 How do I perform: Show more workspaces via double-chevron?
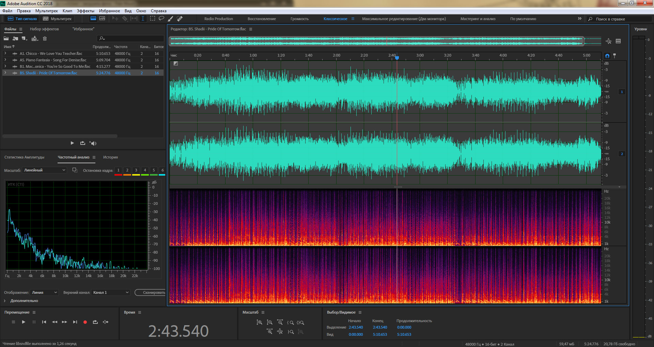click(x=579, y=18)
